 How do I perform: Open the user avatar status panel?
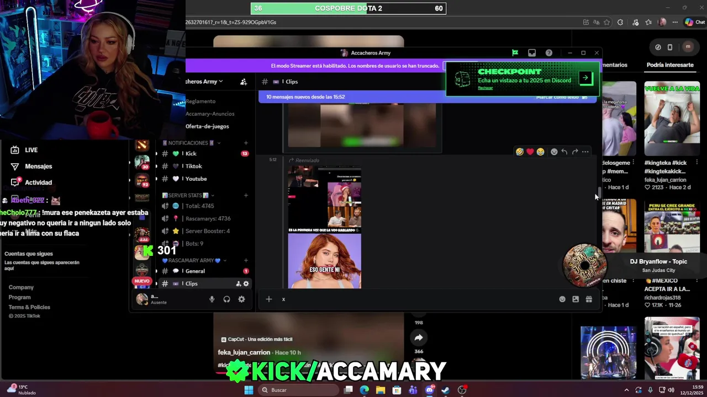pyautogui.click(x=142, y=299)
